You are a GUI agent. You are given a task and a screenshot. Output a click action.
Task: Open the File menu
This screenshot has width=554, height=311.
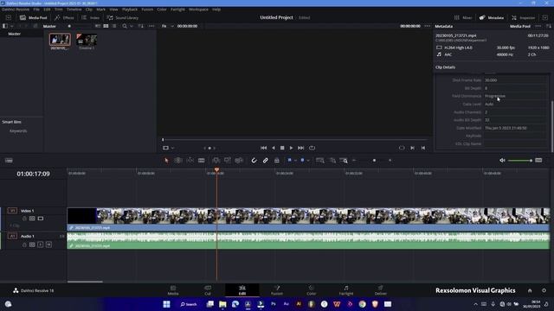(x=36, y=10)
